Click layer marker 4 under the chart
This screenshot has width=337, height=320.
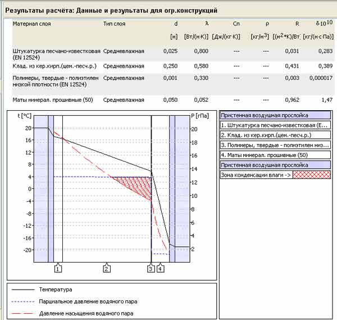pyautogui.click(x=160, y=268)
